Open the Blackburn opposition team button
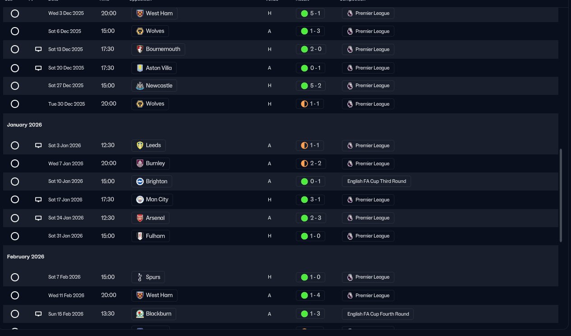 (x=154, y=314)
